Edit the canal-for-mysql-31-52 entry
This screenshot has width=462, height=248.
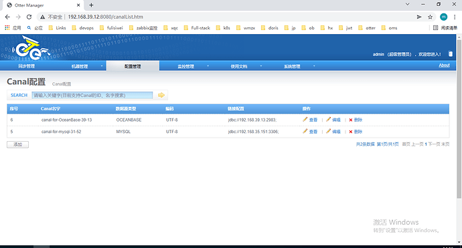coord(333,132)
